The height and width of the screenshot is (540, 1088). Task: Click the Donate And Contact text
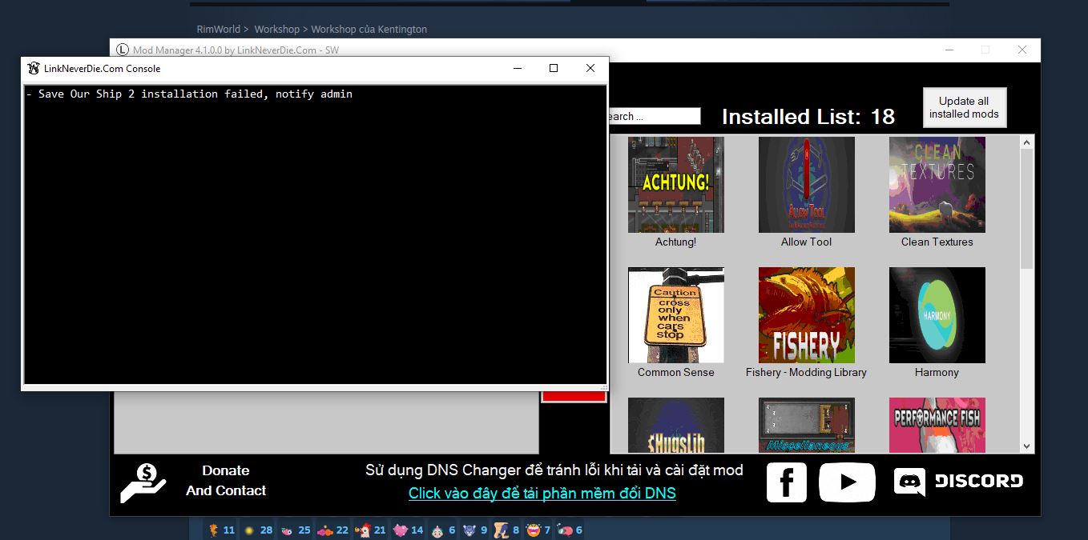pos(226,481)
